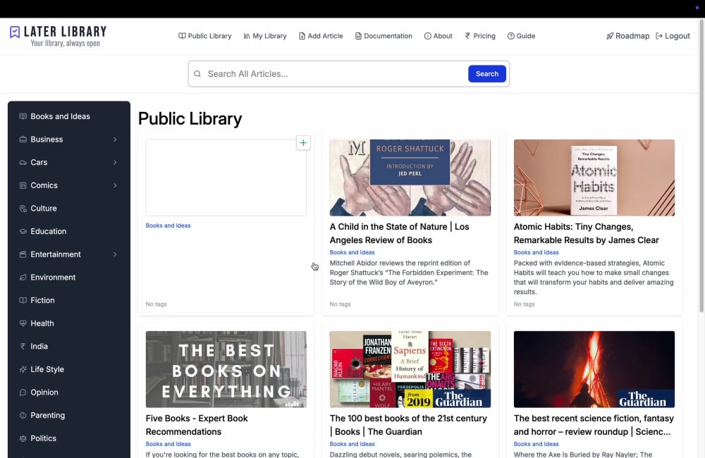Click the document icon beside Documentation
Image resolution: width=705 pixels, height=458 pixels.
pos(358,36)
